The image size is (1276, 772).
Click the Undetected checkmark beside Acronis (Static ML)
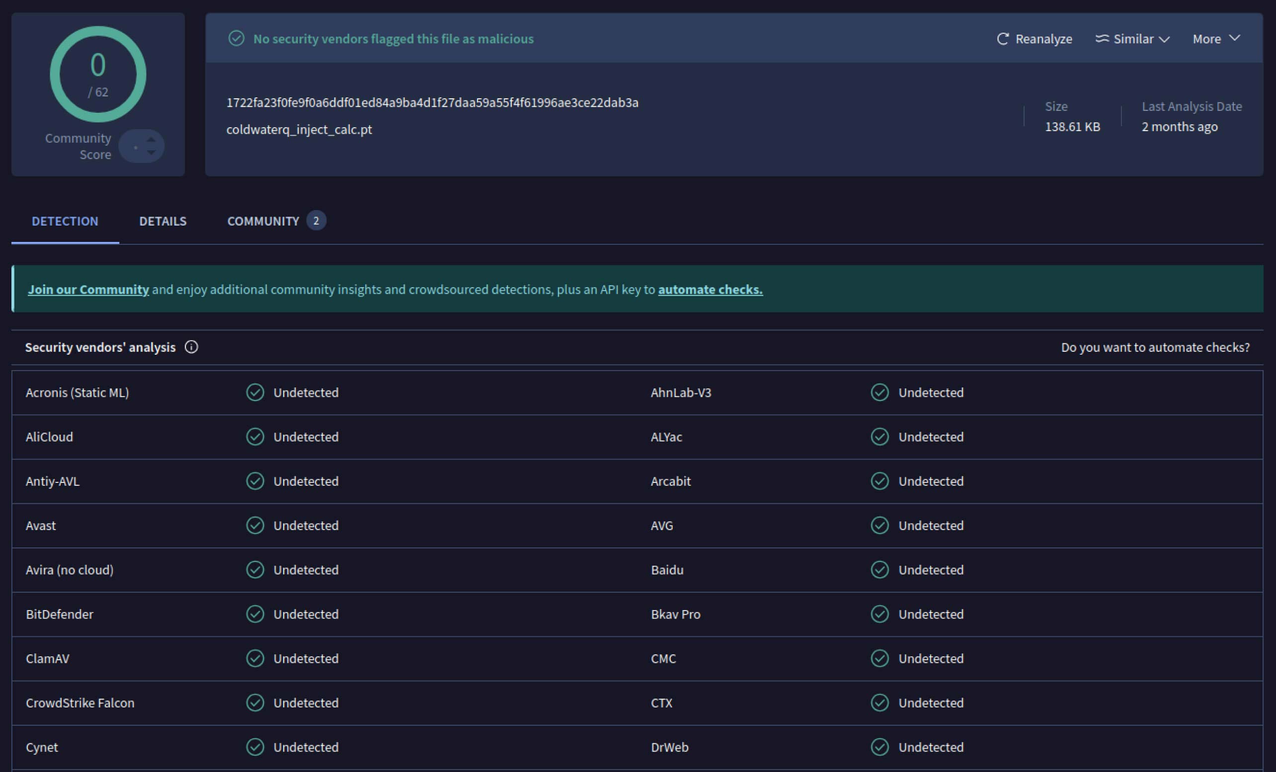255,392
